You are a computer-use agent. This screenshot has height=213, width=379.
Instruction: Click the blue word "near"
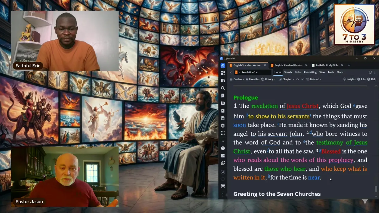coord(314,177)
